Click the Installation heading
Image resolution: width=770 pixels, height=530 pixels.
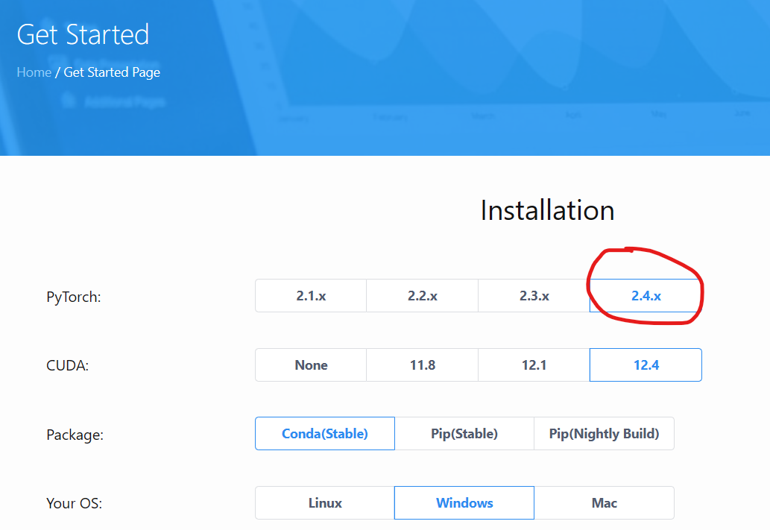(547, 211)
